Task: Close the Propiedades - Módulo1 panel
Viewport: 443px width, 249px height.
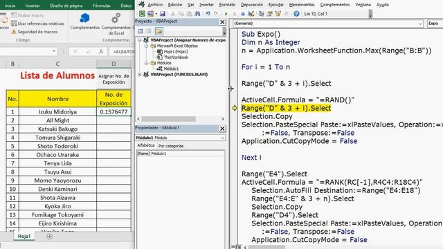Action: coord(222,129)
